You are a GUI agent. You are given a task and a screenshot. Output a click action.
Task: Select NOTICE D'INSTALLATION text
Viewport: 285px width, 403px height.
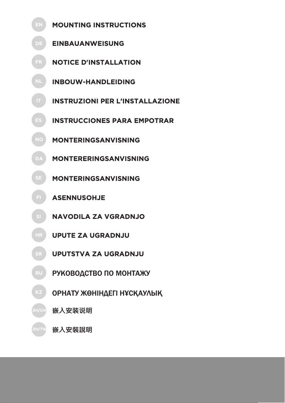[x=96, y=63]
